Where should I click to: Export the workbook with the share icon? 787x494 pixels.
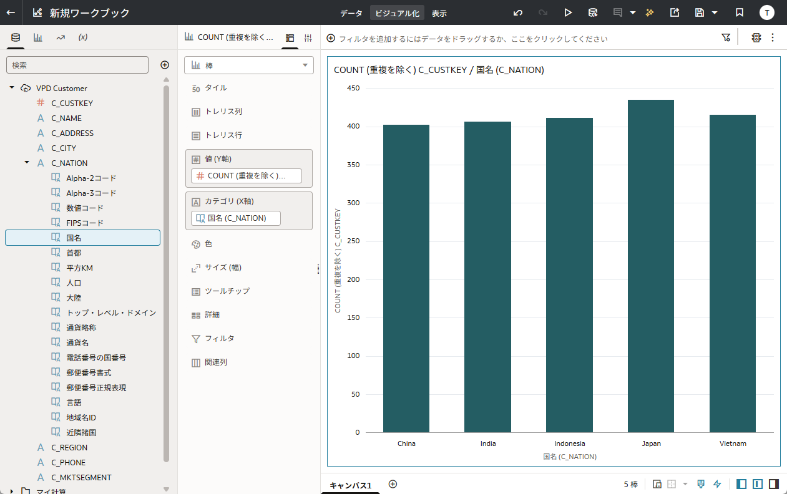(x=675, y=12)
